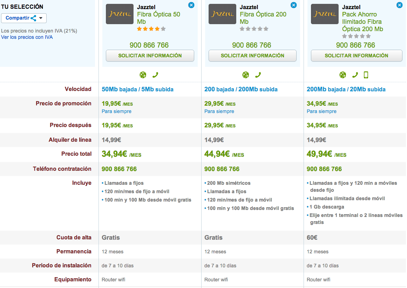The width and height of the screenshot is (407, 288).
Task: Click speed '200Mb bajada / 20Mb subida'
Action: 346,89
